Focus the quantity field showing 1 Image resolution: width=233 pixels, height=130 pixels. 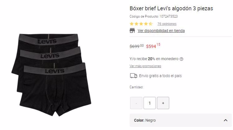point(150,103)
